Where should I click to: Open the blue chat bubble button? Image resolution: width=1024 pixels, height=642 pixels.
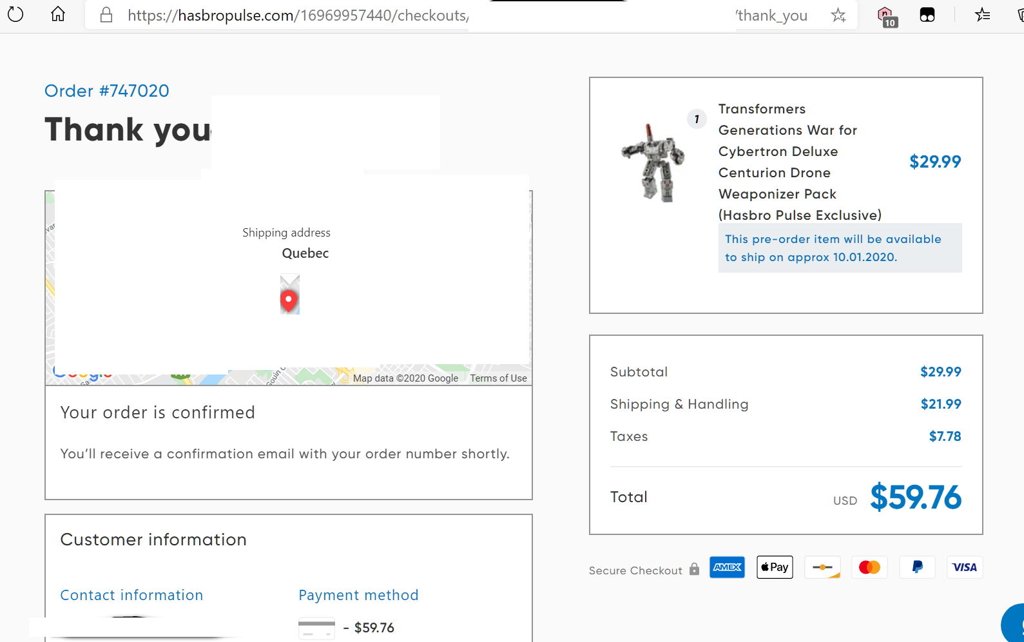point(1013,624)
